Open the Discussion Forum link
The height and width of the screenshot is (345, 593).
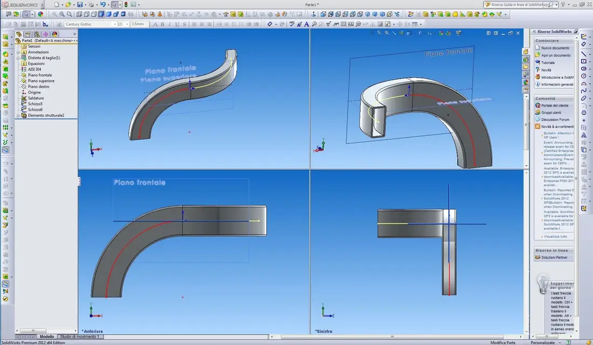click(x=555, y=120)
